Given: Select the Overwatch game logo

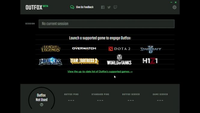Looking at the screenshot, I should [84, 48].
